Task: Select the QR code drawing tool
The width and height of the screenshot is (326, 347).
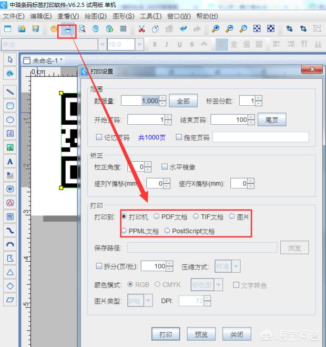Action: point(10,216)
